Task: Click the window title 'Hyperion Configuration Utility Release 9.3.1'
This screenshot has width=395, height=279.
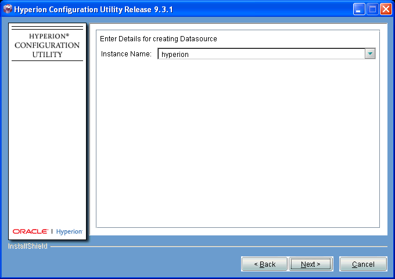Action: [94, 9]
